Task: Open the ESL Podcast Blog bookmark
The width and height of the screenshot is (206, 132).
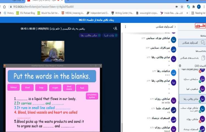Action: coord(25,13)
